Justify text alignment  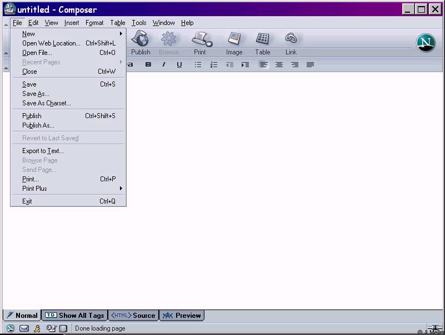click(310, 65)
